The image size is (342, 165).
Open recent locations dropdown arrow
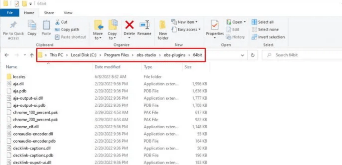(25, 55)
